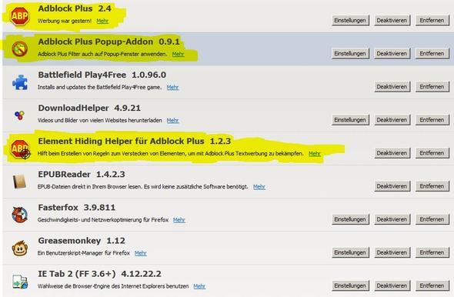This screenshot has width=454, height=297.
Task: Deaktivieren the DownloadHelper add-on
Action: click(x=392, y=120)
